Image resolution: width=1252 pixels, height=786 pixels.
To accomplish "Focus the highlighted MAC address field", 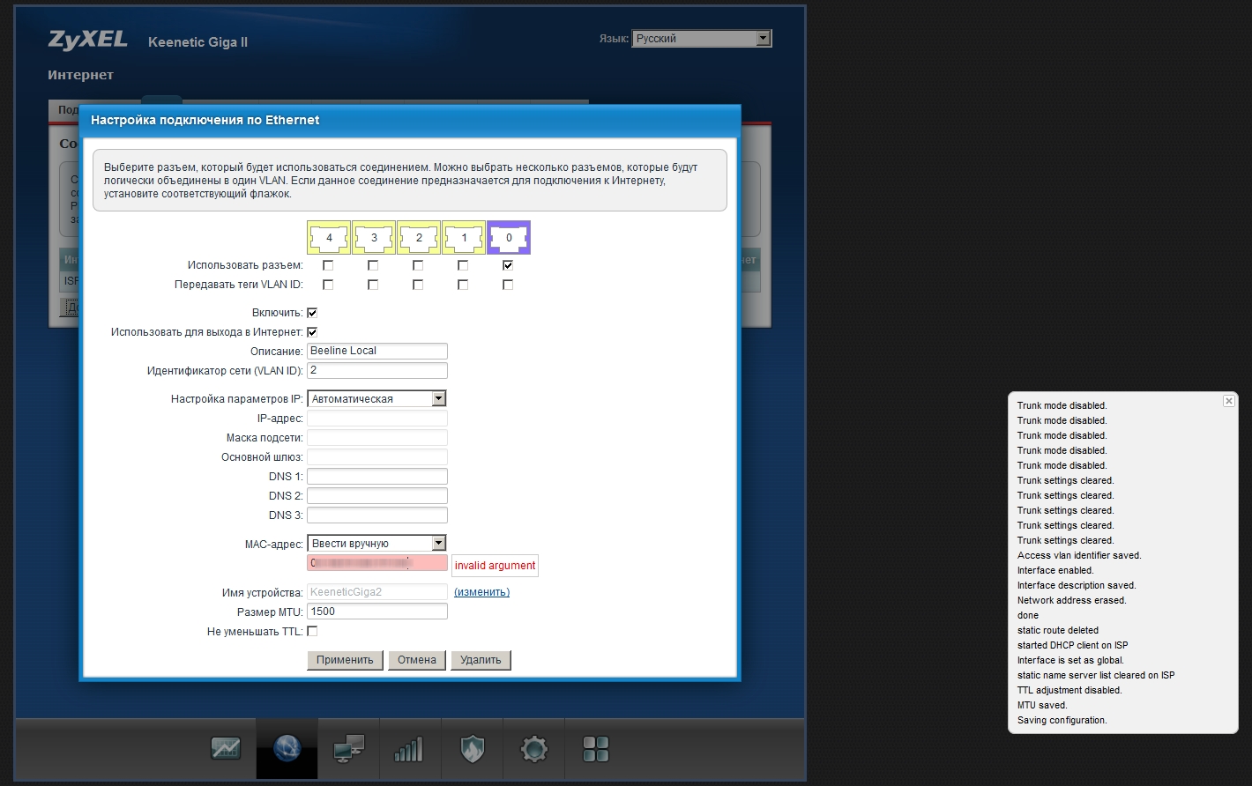I will 377,563.
